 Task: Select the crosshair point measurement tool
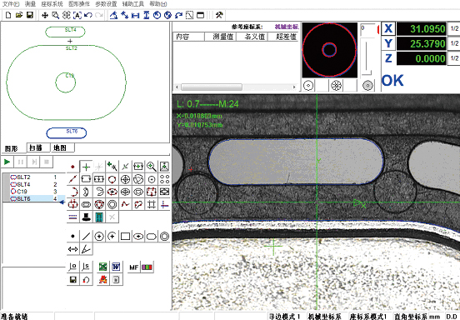pos(86,167)
